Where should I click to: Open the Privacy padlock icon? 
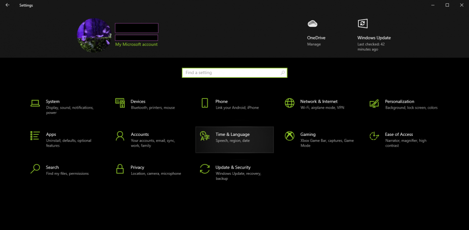pos(120,169)
